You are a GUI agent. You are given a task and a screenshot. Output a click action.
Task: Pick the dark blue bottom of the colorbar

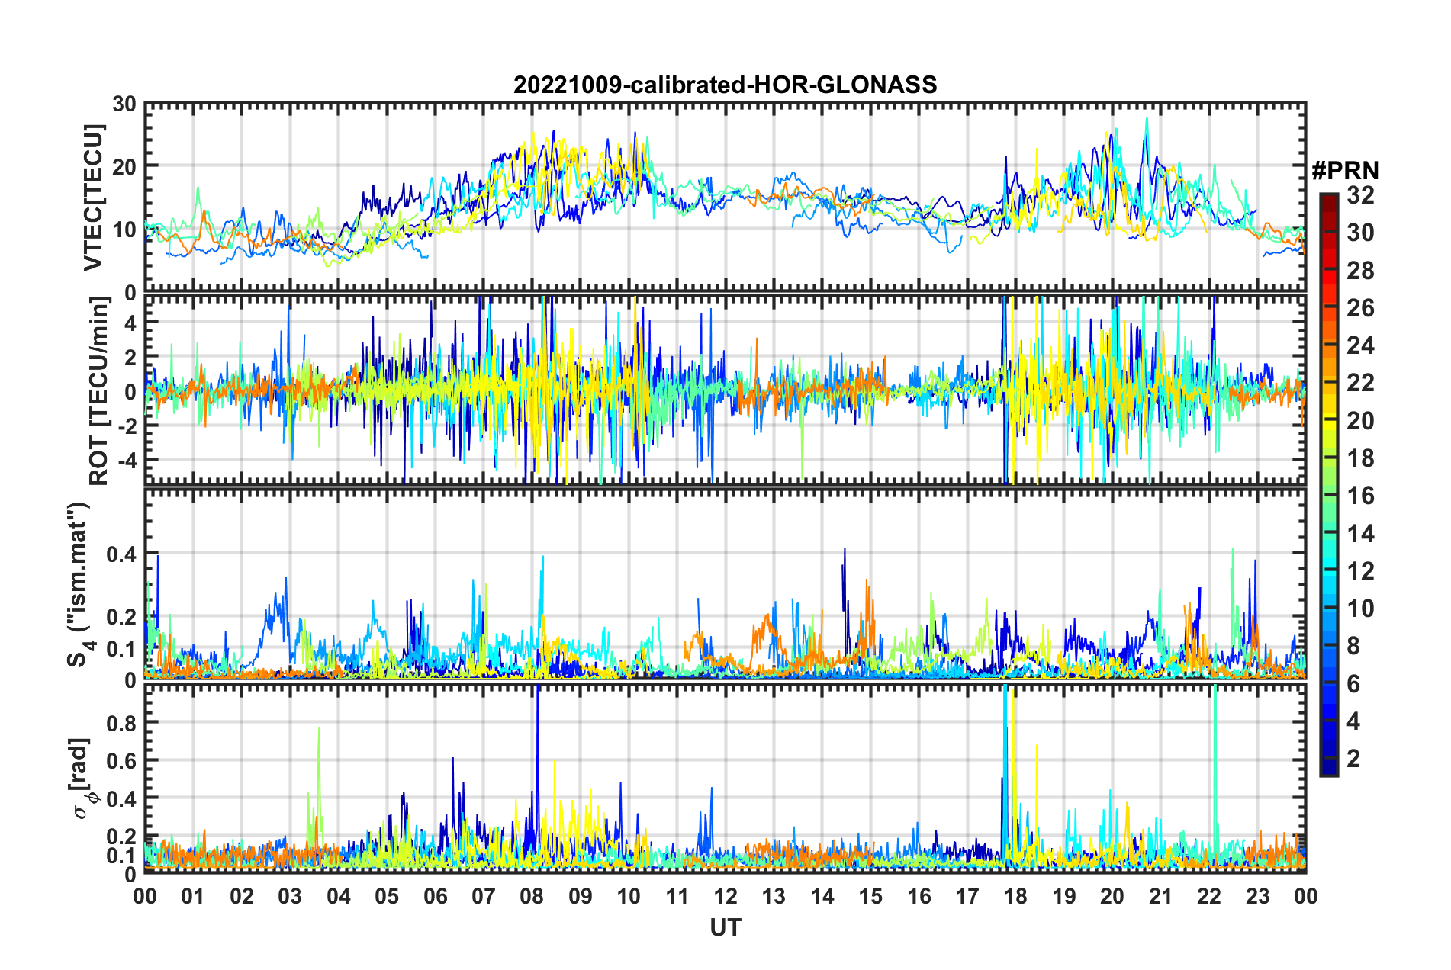point(1328,770)
